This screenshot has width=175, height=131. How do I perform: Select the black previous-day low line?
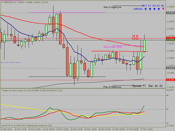67,77
